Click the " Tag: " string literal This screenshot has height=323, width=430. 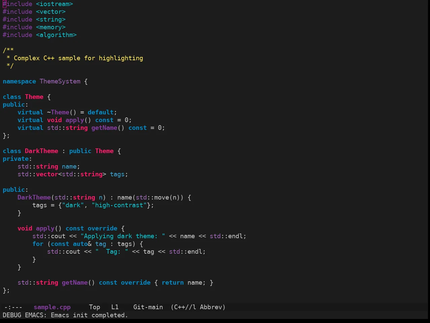(x=112, y=252)
